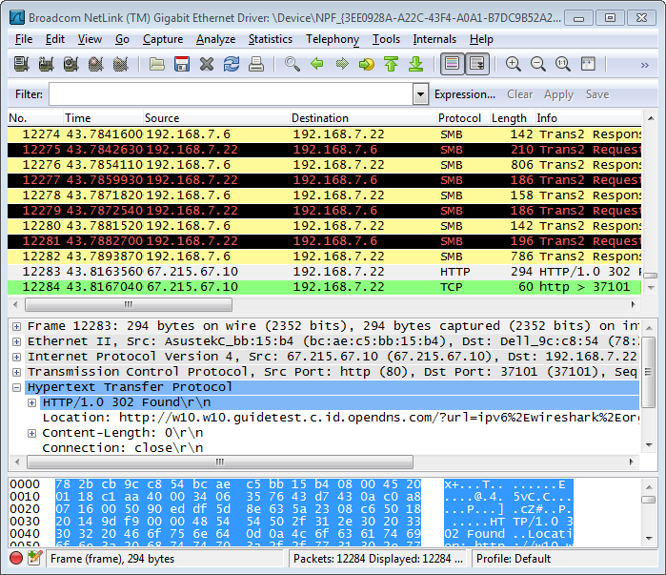Find a packet magnifier icon
Screen dimensions: 666x575
(293, 64)
